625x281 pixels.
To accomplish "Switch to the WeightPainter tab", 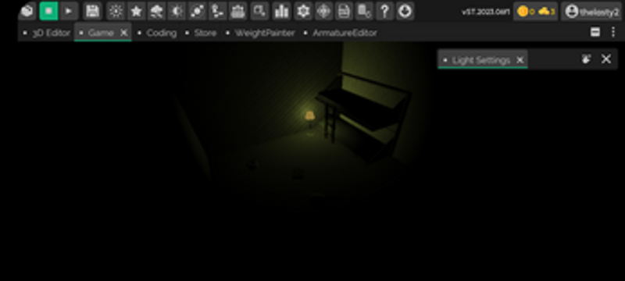I will coord(260,33).
